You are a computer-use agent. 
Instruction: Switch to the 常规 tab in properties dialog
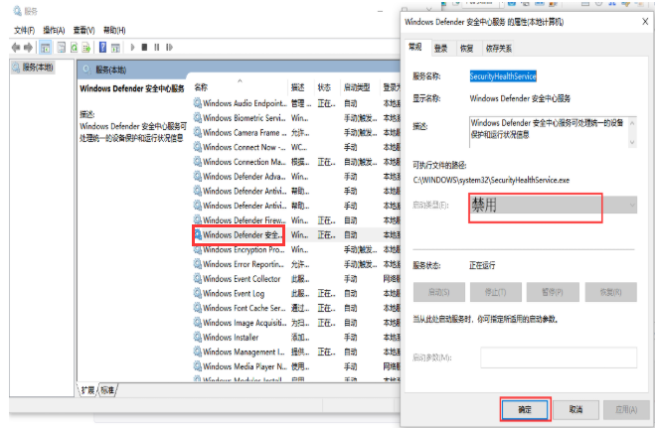click(415, 48)
